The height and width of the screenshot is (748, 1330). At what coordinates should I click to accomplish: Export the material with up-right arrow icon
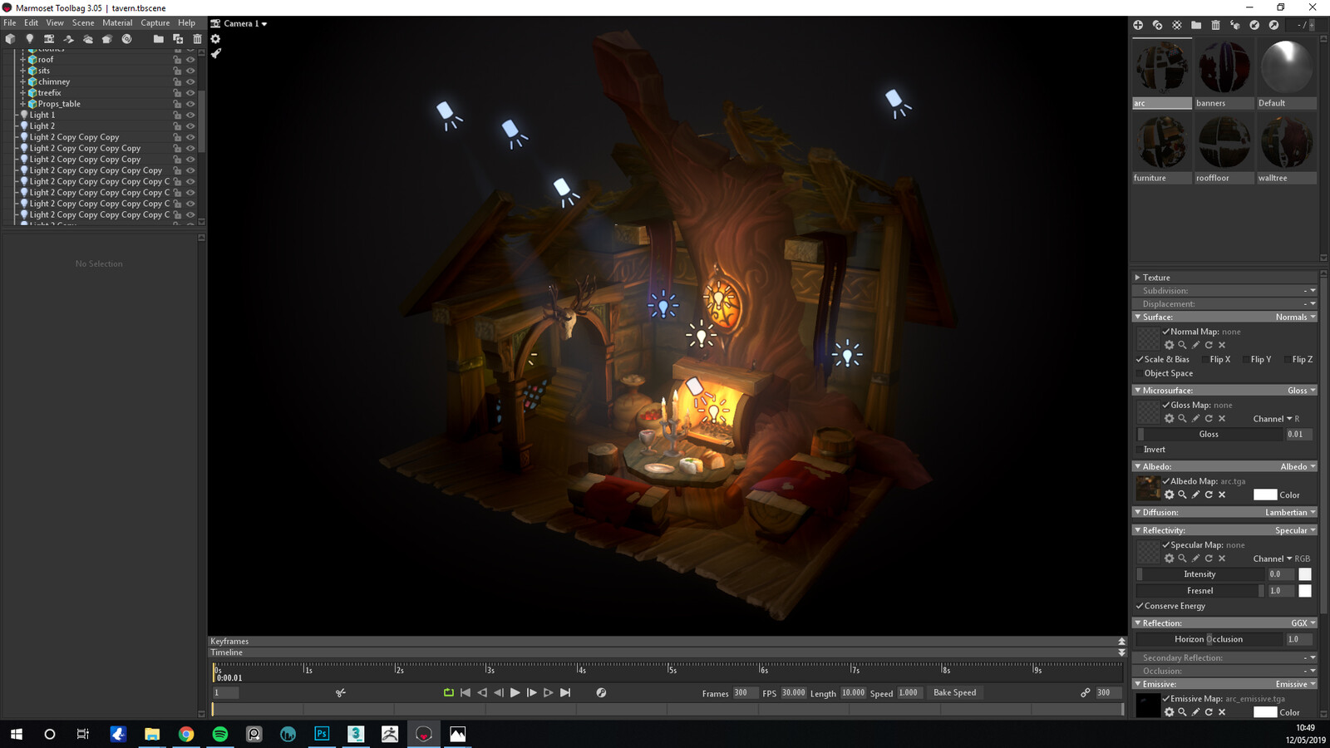1273,25
